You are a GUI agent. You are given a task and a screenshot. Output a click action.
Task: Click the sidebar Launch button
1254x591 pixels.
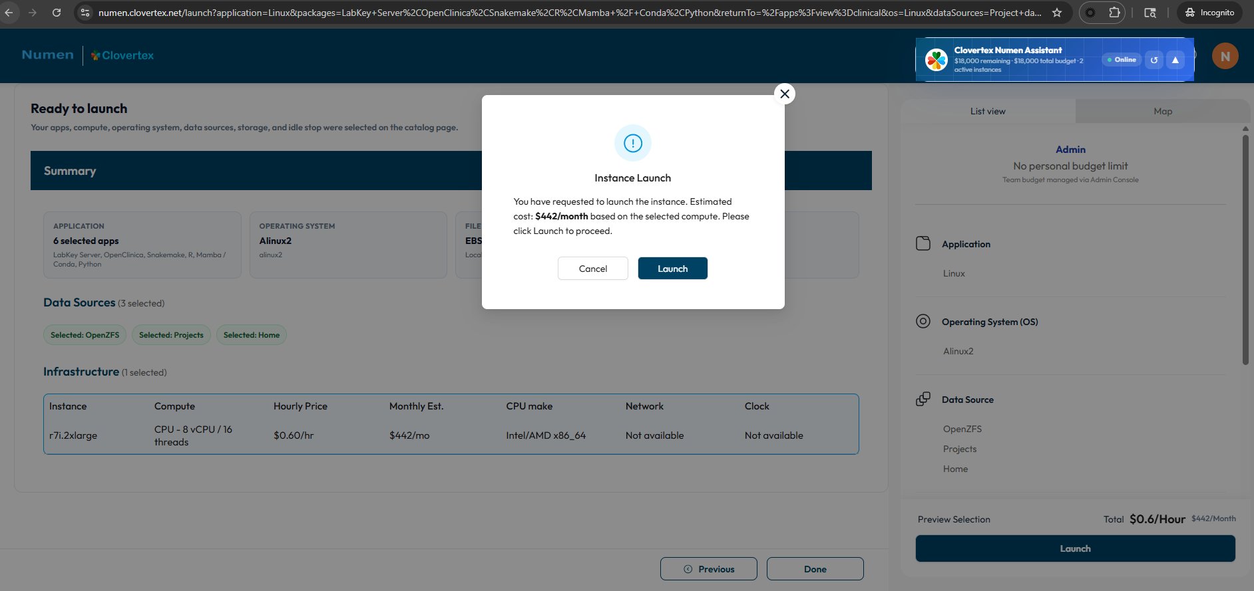[1075, 548]
